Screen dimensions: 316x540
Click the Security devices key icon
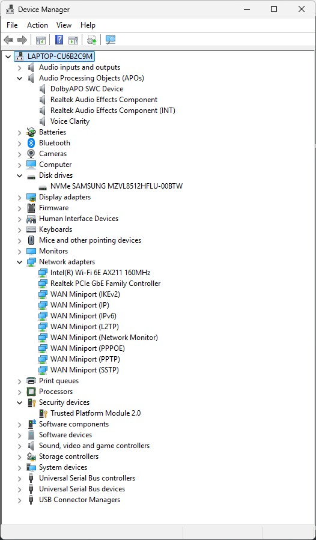pyautogui.click(x=32, y=402)
